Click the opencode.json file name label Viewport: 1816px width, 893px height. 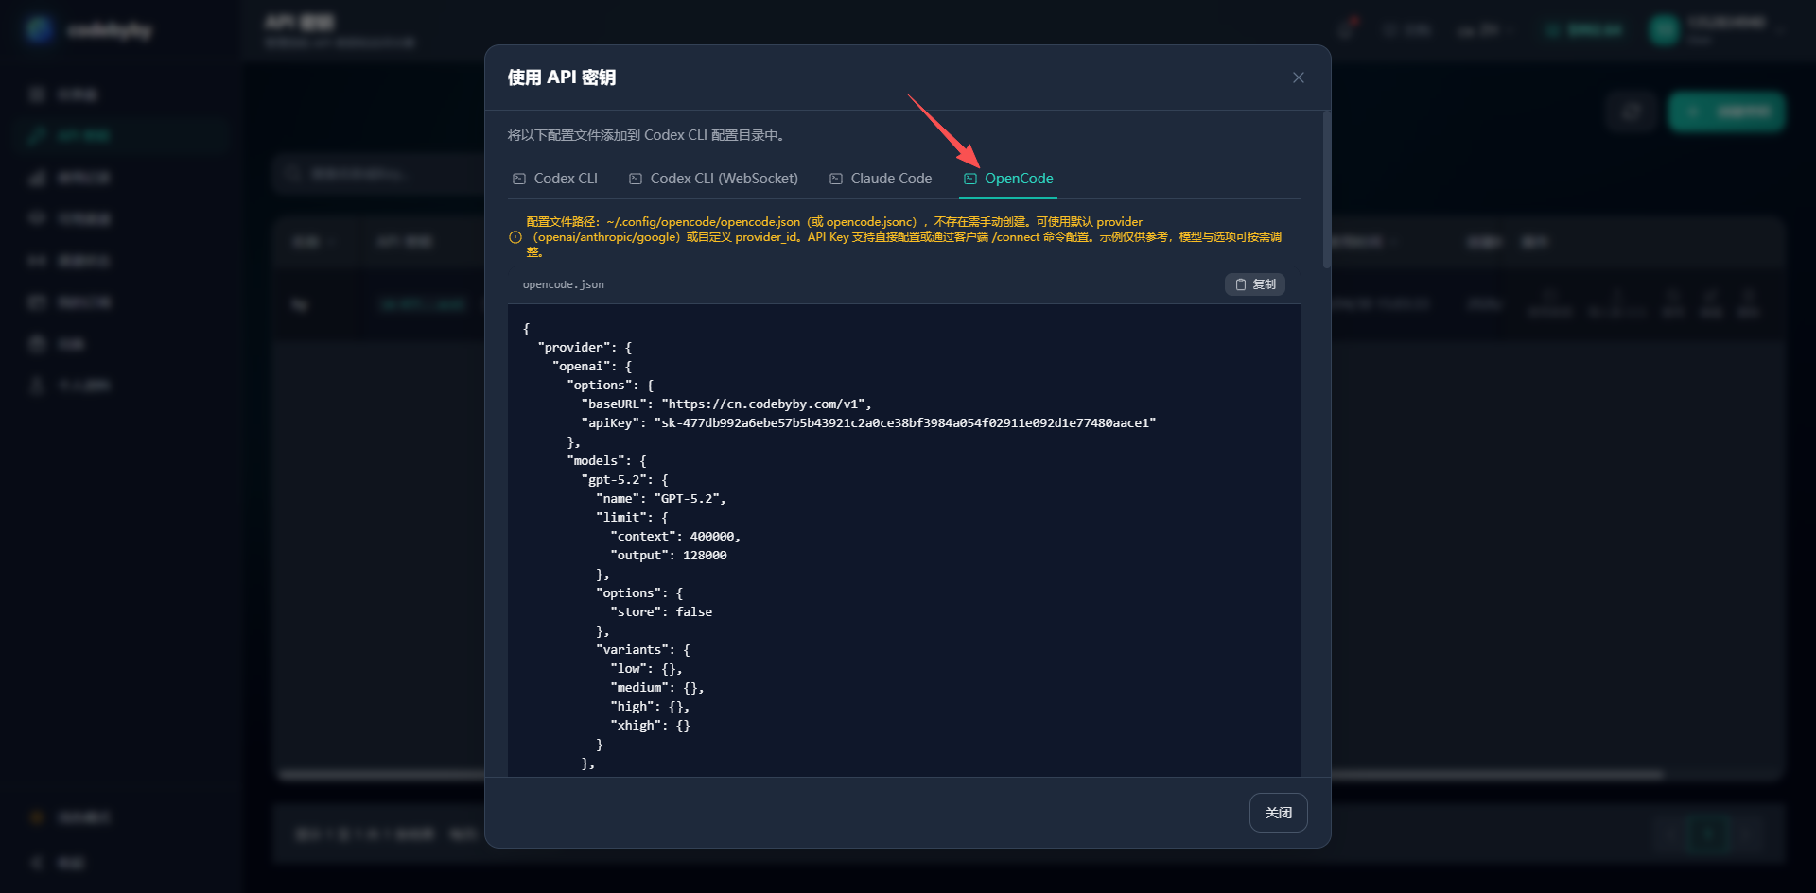[x=564, y=284]
